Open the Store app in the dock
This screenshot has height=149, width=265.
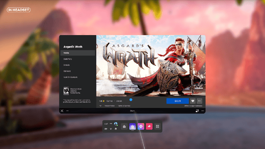[132, 126]
